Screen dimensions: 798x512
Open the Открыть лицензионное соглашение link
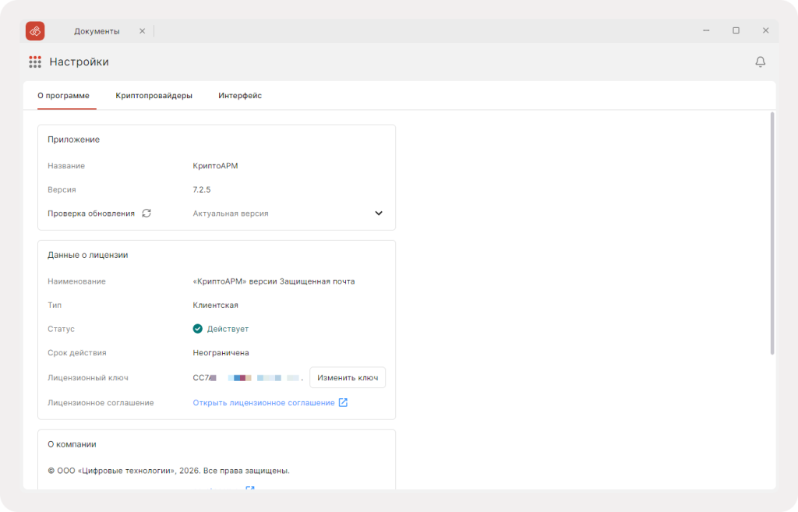pos(263,403)
